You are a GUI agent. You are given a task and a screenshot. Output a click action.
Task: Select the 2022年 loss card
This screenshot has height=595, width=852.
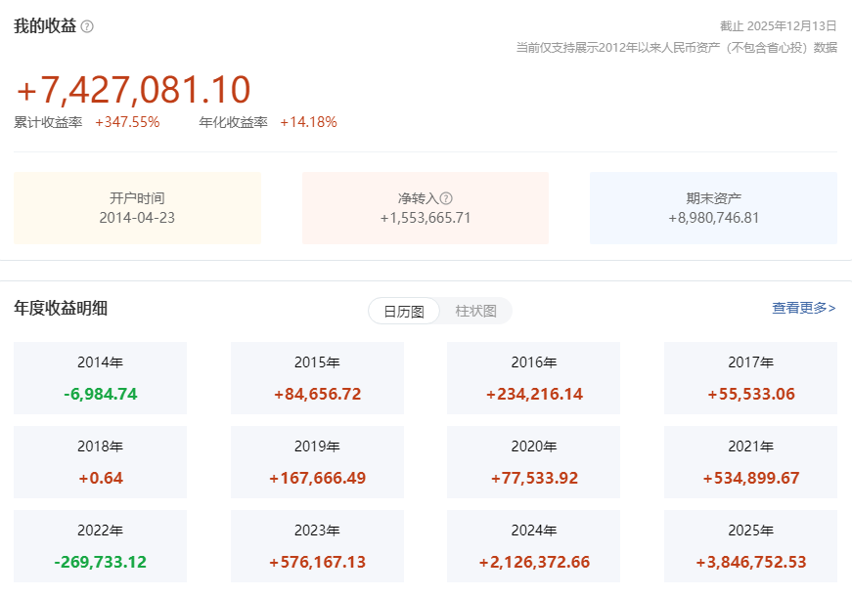pyautogui.click(x=100, y=546)
